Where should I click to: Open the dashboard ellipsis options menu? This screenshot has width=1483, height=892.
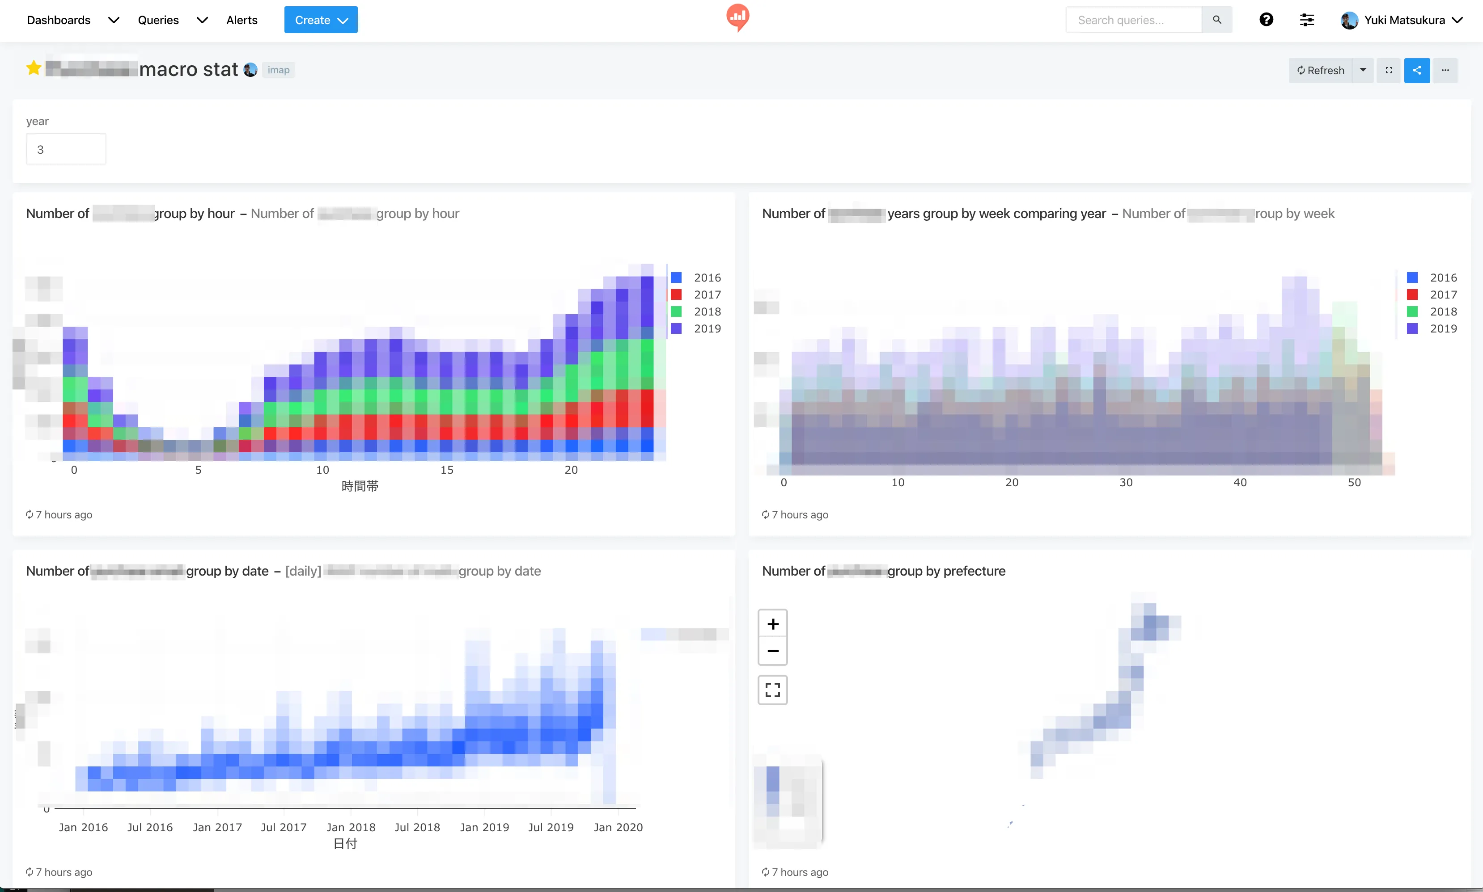(1445, 70)
